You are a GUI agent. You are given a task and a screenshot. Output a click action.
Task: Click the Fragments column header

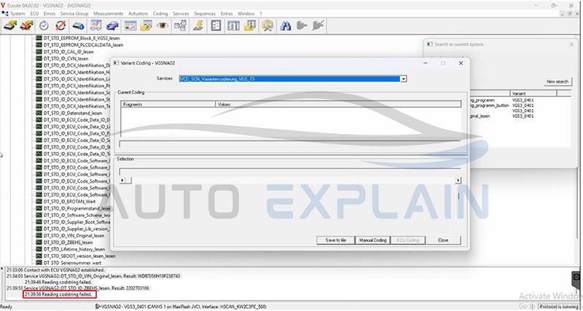coord(168,104)
